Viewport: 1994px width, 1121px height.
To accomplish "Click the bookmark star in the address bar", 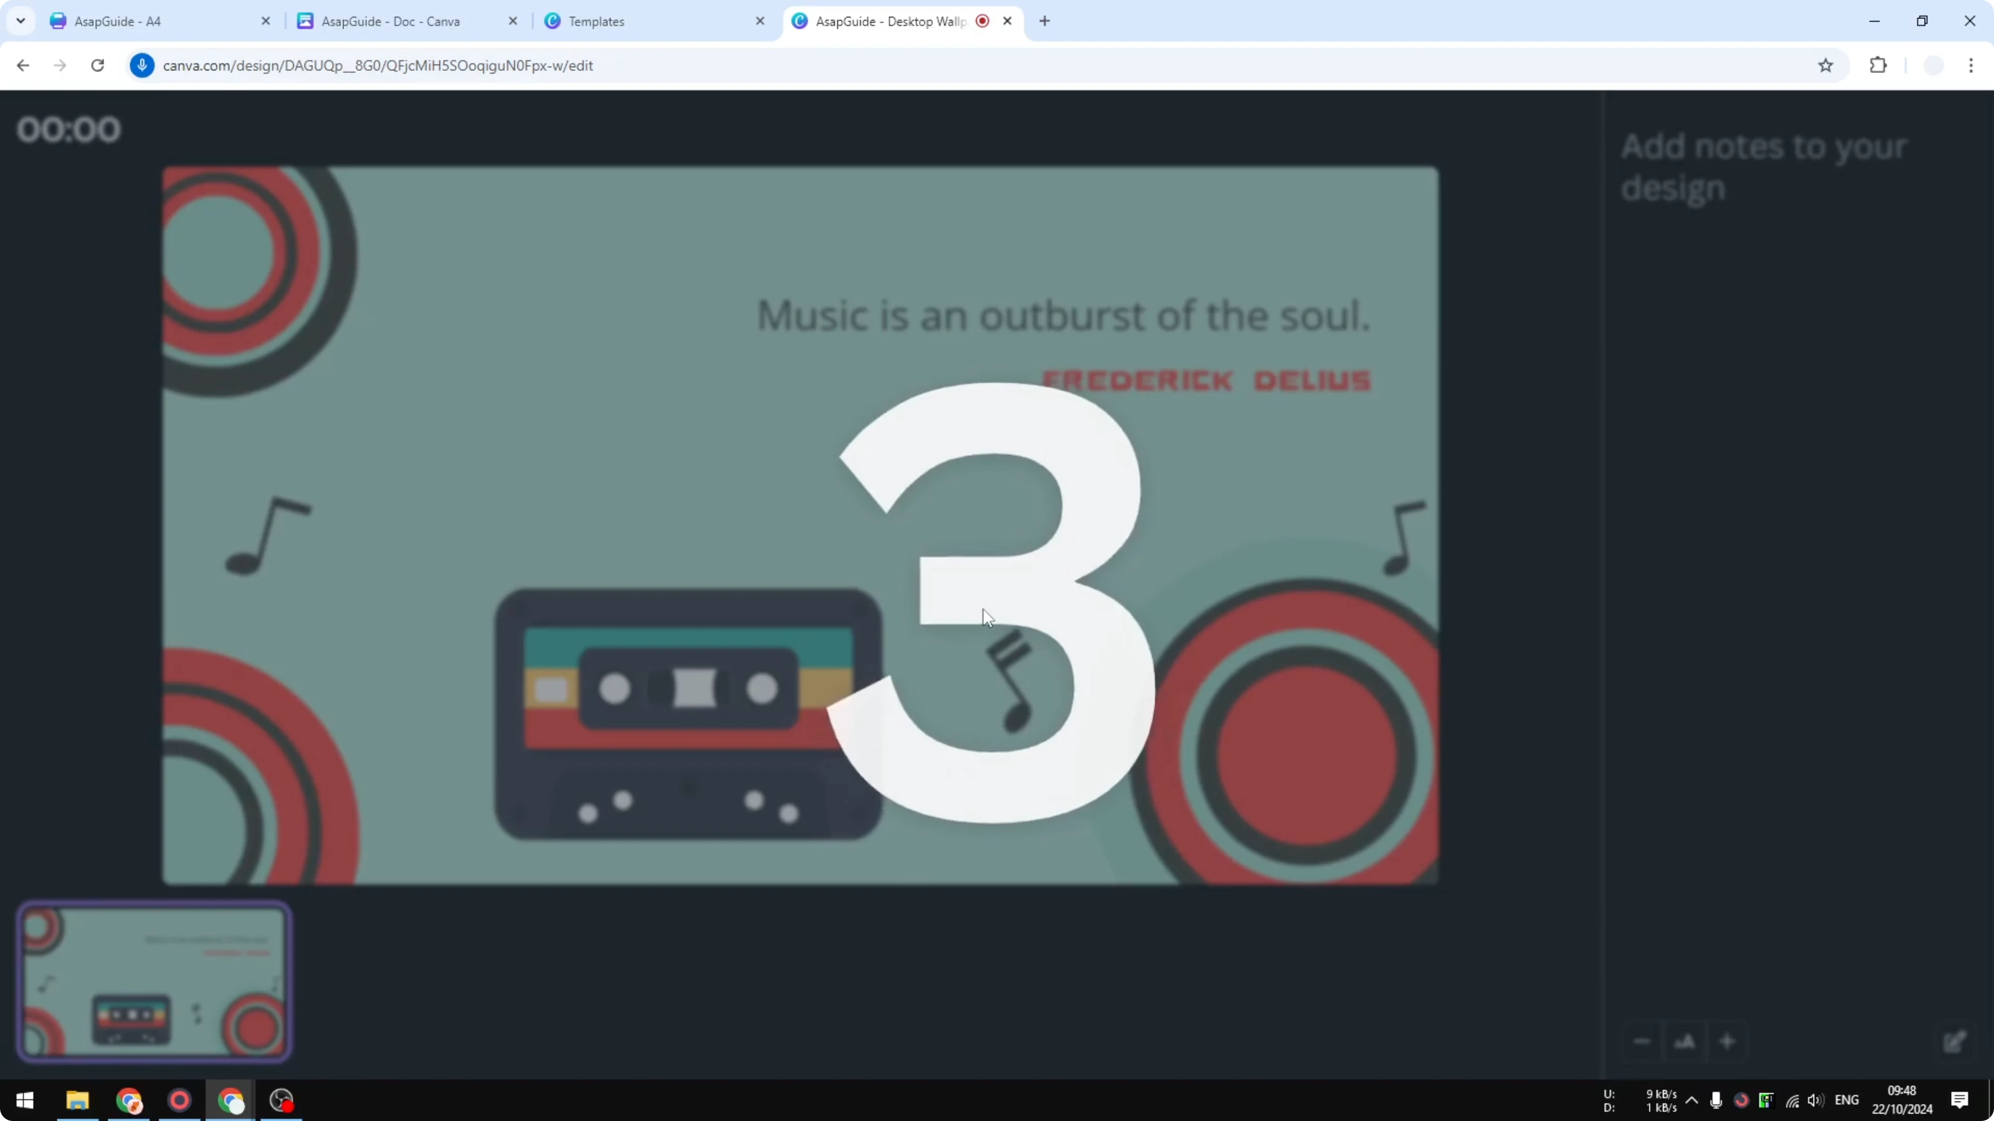I will (x=1824, y=66).
